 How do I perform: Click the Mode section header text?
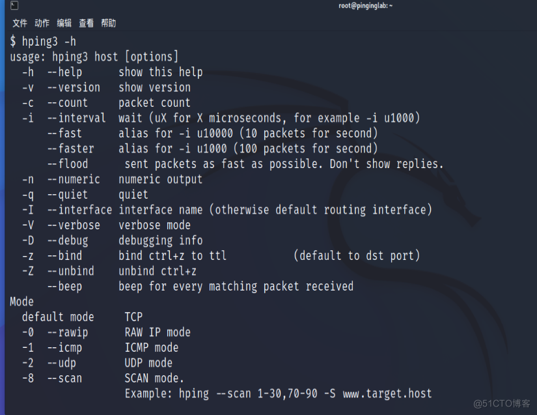click(21, 301)
